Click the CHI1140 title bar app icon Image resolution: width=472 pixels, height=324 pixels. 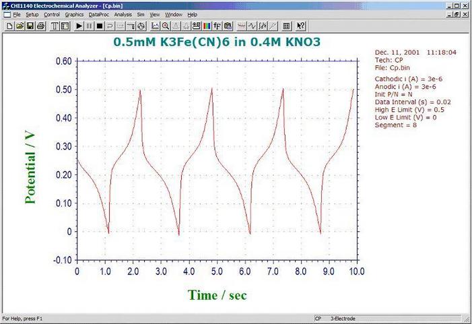[5, 5]
